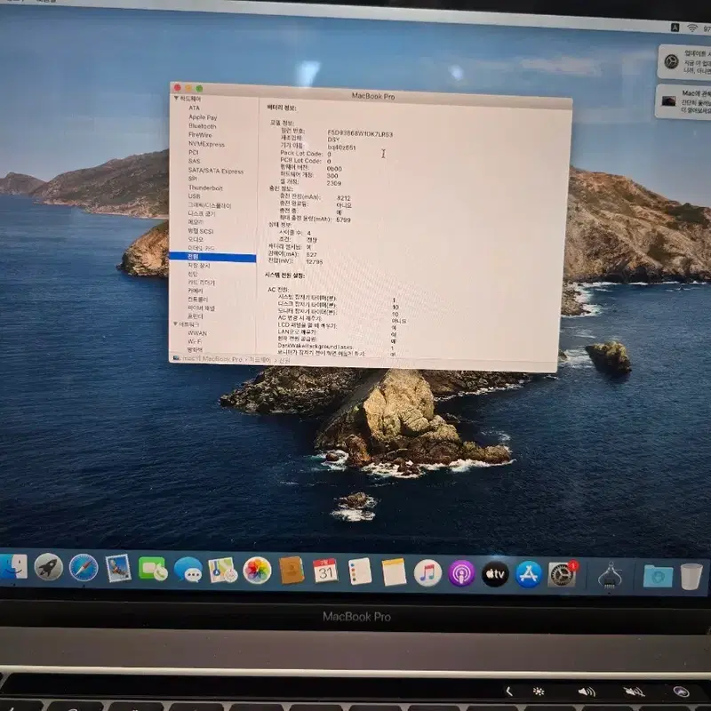Select Apple Pay in the sidebar

click(x=203, y=117)
